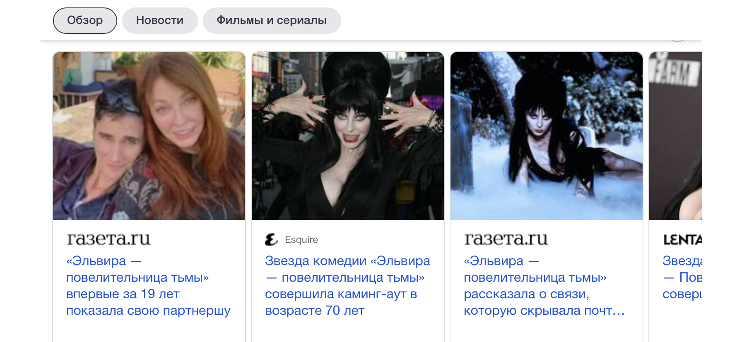Click the empty area below the first газета.ru headline
This screenshot has width=742, height=342.
pos(149,330)
